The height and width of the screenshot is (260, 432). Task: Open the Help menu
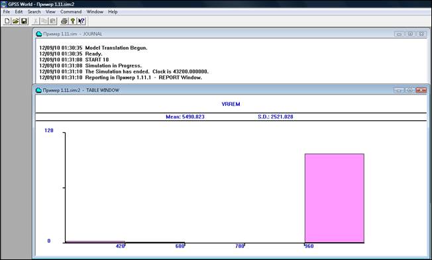pyautogui.click(x=113, y=12)
